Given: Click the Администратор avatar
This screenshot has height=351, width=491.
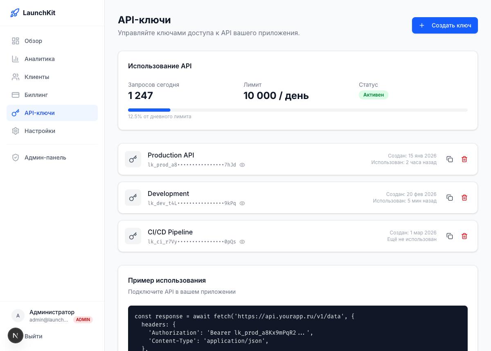Looking at the screenshot, I should (18, 315).
